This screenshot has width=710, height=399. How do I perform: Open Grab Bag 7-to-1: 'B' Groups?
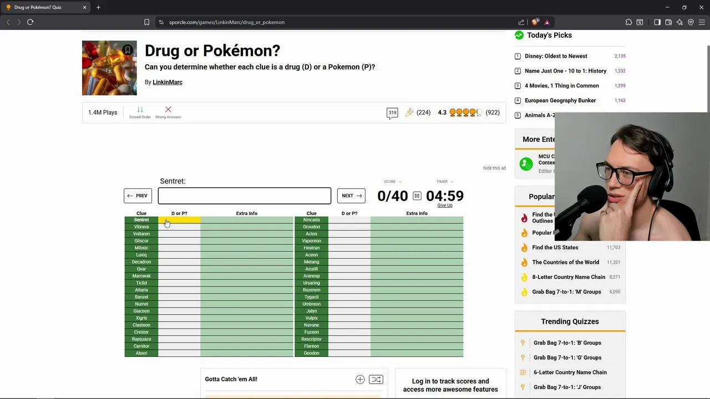[567, 343]
